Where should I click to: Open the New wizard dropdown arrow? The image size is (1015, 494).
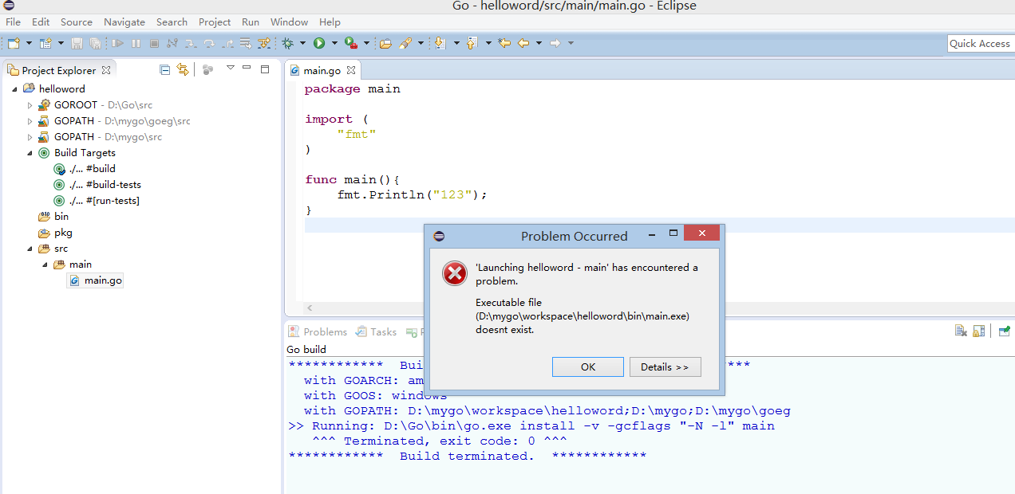pos(29,43)
